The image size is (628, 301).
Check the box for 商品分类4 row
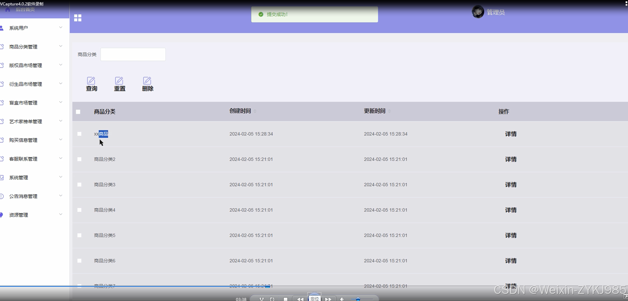[79, 210]
